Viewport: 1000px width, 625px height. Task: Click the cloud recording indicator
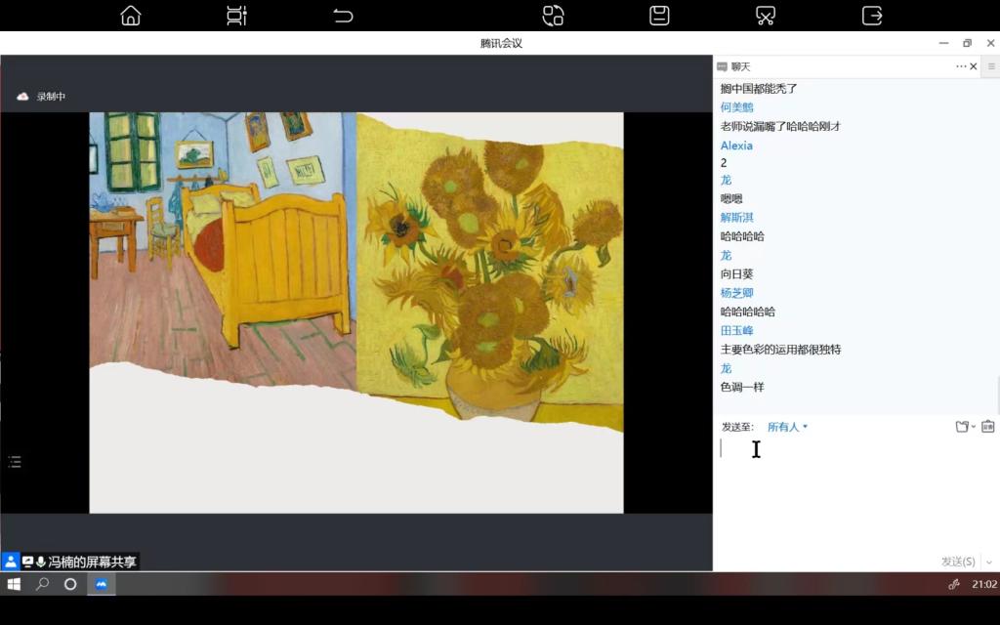click(22, 97)
